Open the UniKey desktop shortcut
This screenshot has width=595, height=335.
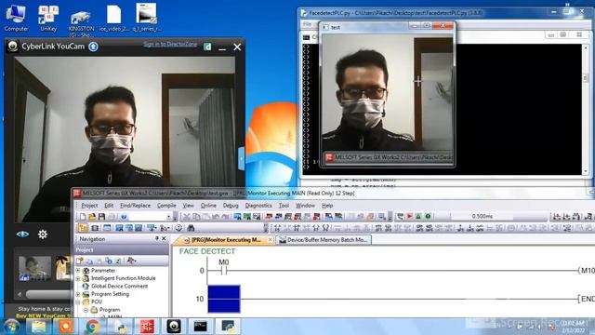pos(48,18)
